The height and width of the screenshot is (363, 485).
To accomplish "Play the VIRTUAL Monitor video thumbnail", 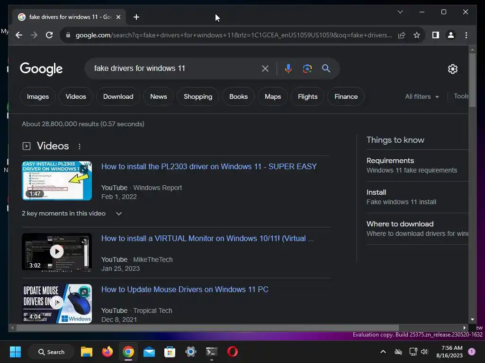I will coord(57,252).
